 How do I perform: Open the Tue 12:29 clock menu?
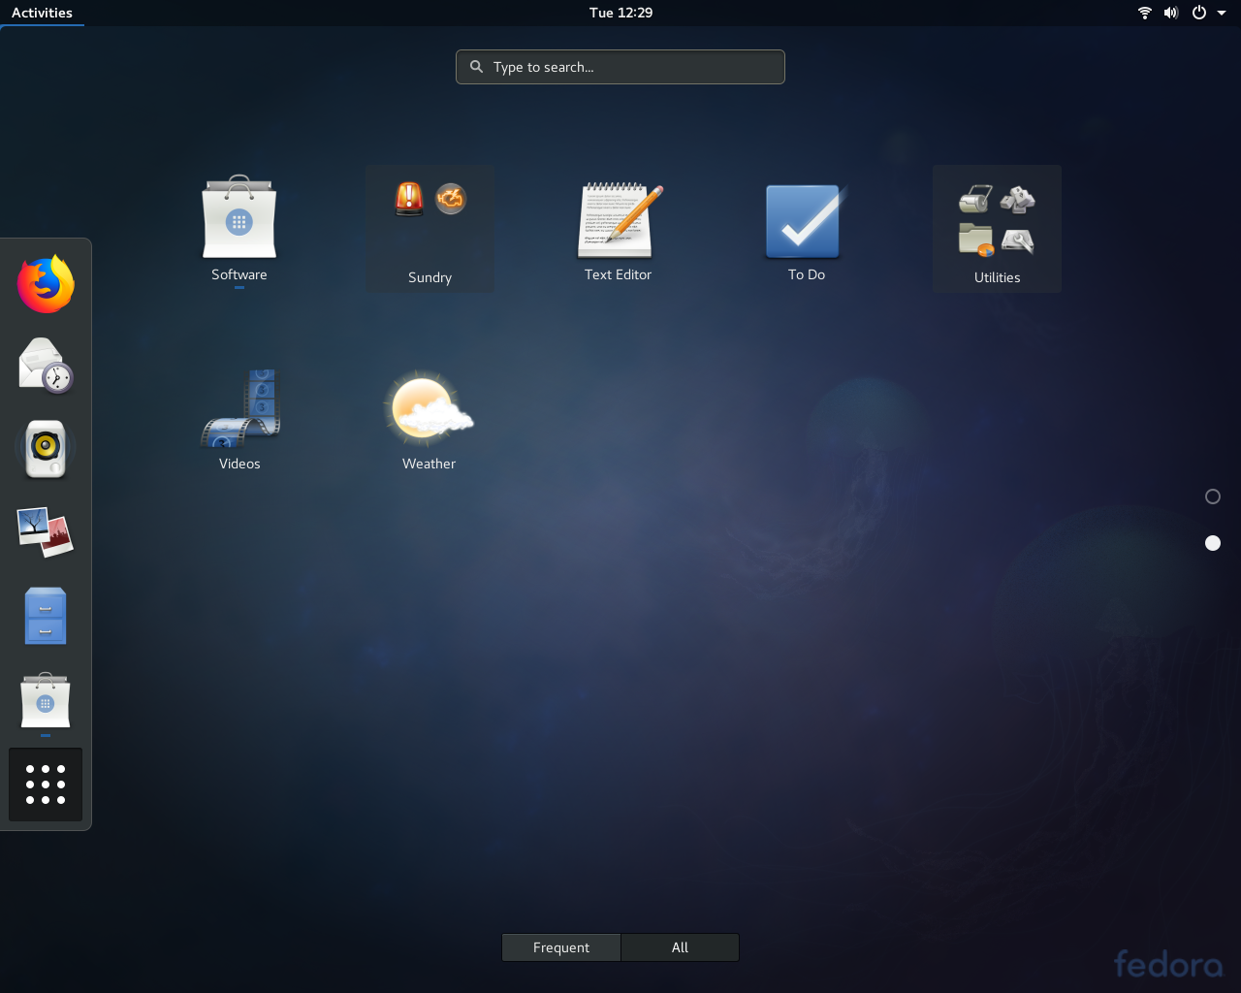pos(620,13)
